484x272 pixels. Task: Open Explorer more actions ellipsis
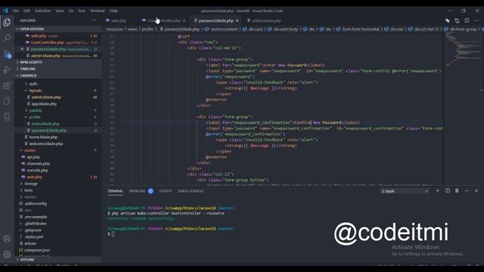point(94,20)
